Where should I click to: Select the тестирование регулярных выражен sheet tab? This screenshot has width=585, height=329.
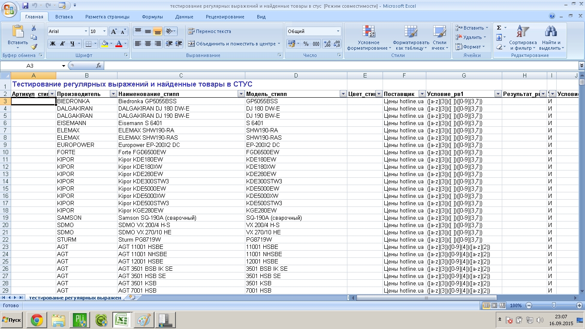tap(75, 298)
